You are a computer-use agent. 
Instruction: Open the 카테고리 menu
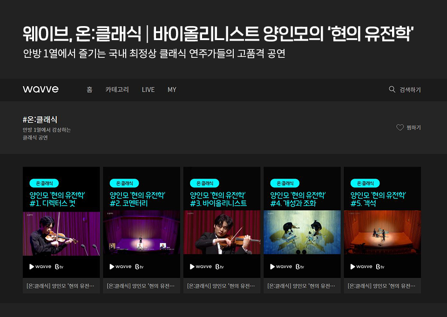tap(117, 90)
